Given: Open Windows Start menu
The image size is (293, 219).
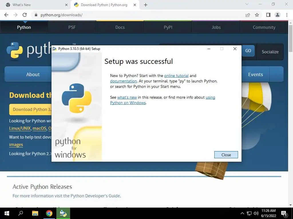Looking at the screenshot, I should (x=7, y=213).
